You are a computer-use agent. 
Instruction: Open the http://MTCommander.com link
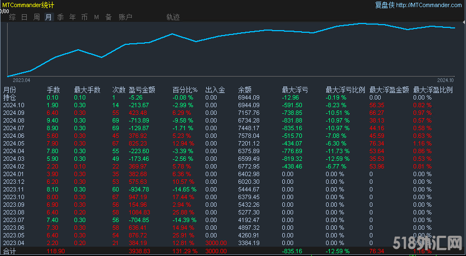pyautogui.click(x=428, y=5)
